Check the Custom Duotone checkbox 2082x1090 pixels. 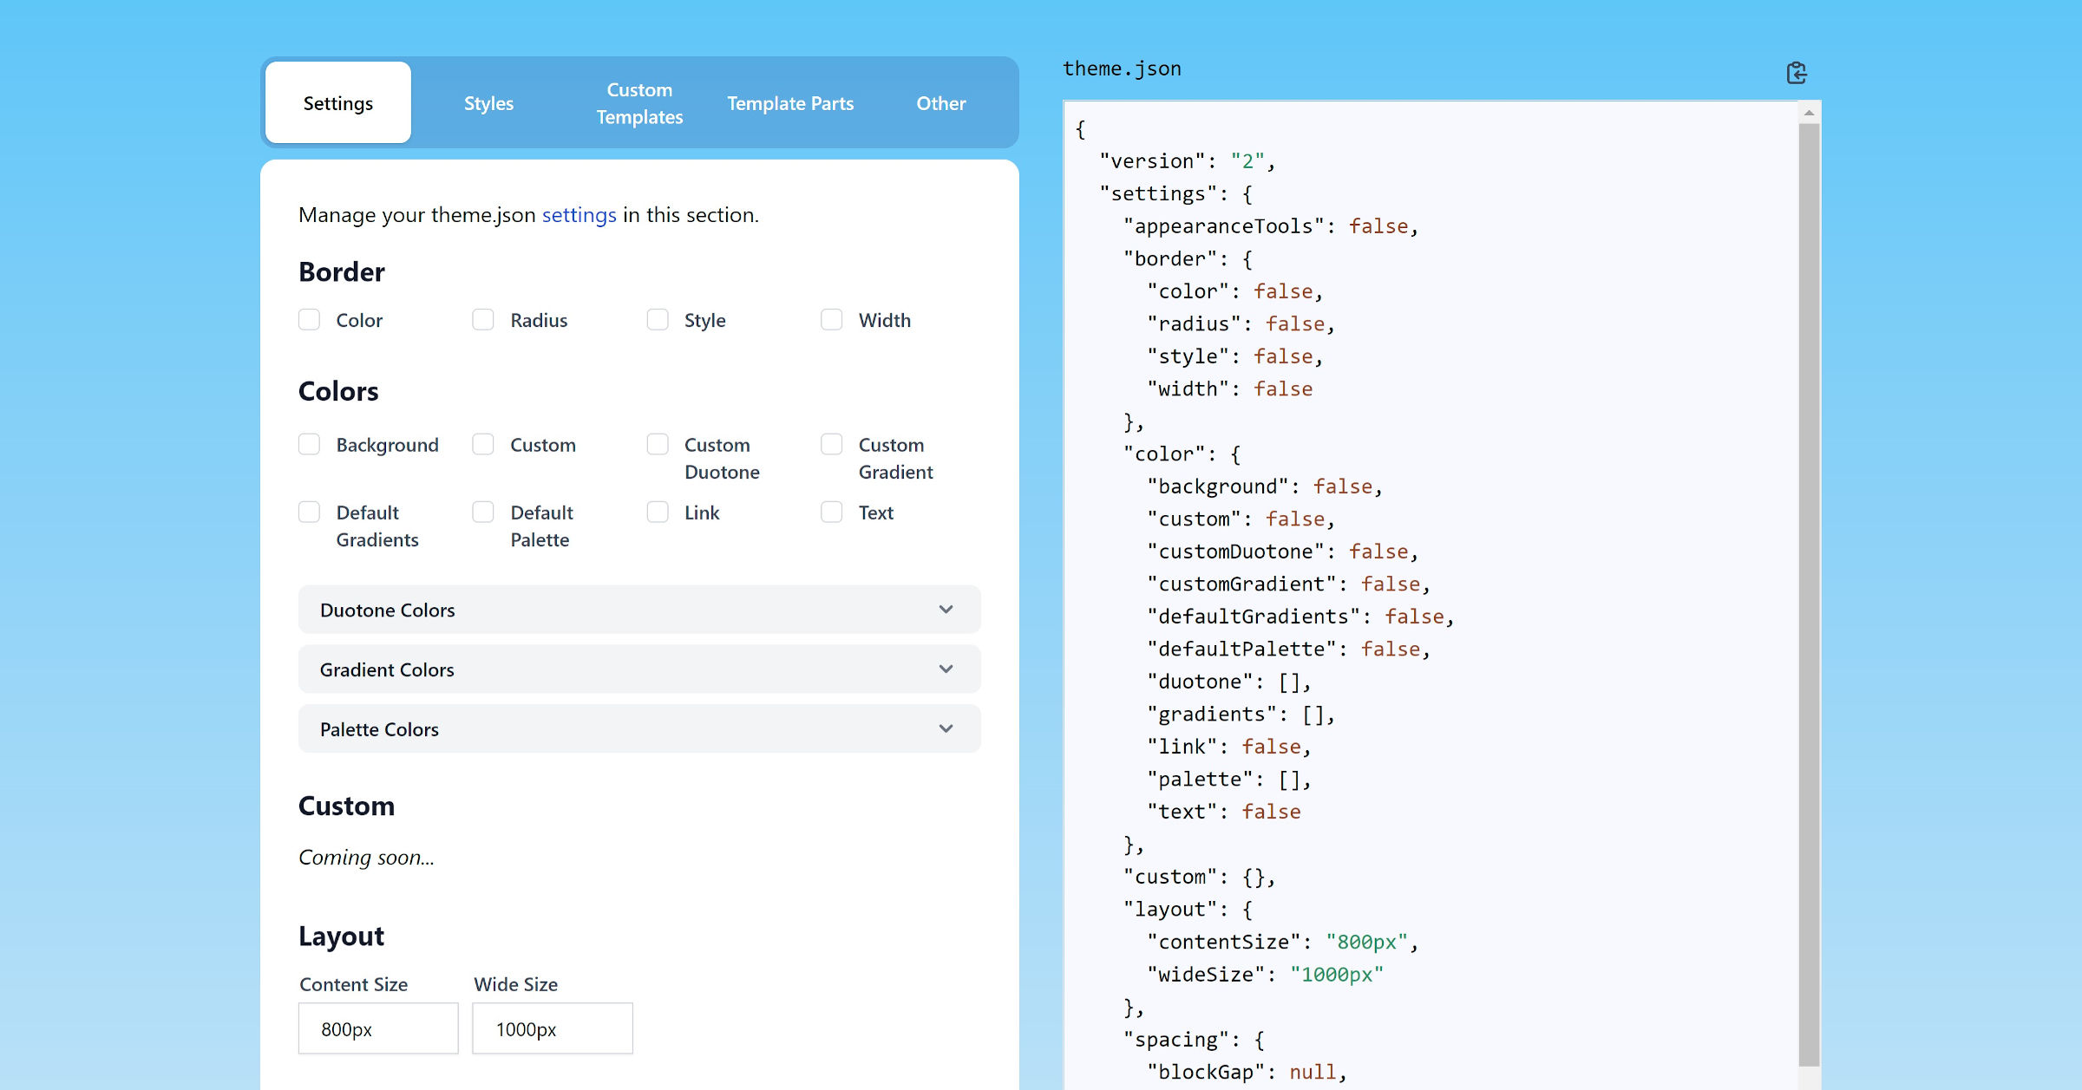pyautogui.click(x=657, y=444)
